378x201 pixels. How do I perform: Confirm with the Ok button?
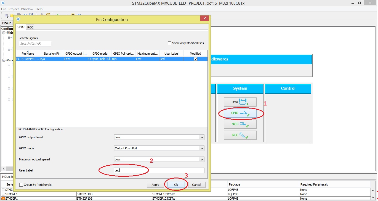point(176,185)
